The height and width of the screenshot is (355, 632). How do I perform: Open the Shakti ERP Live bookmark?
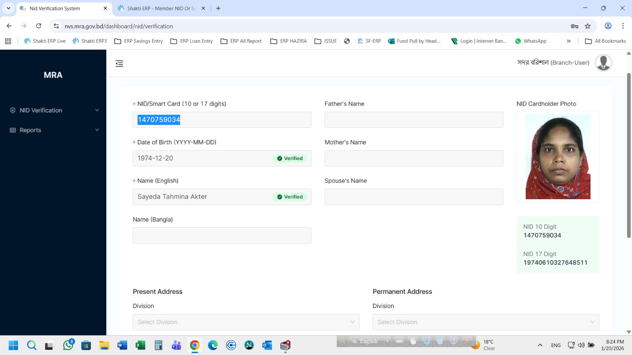[45, 41]
